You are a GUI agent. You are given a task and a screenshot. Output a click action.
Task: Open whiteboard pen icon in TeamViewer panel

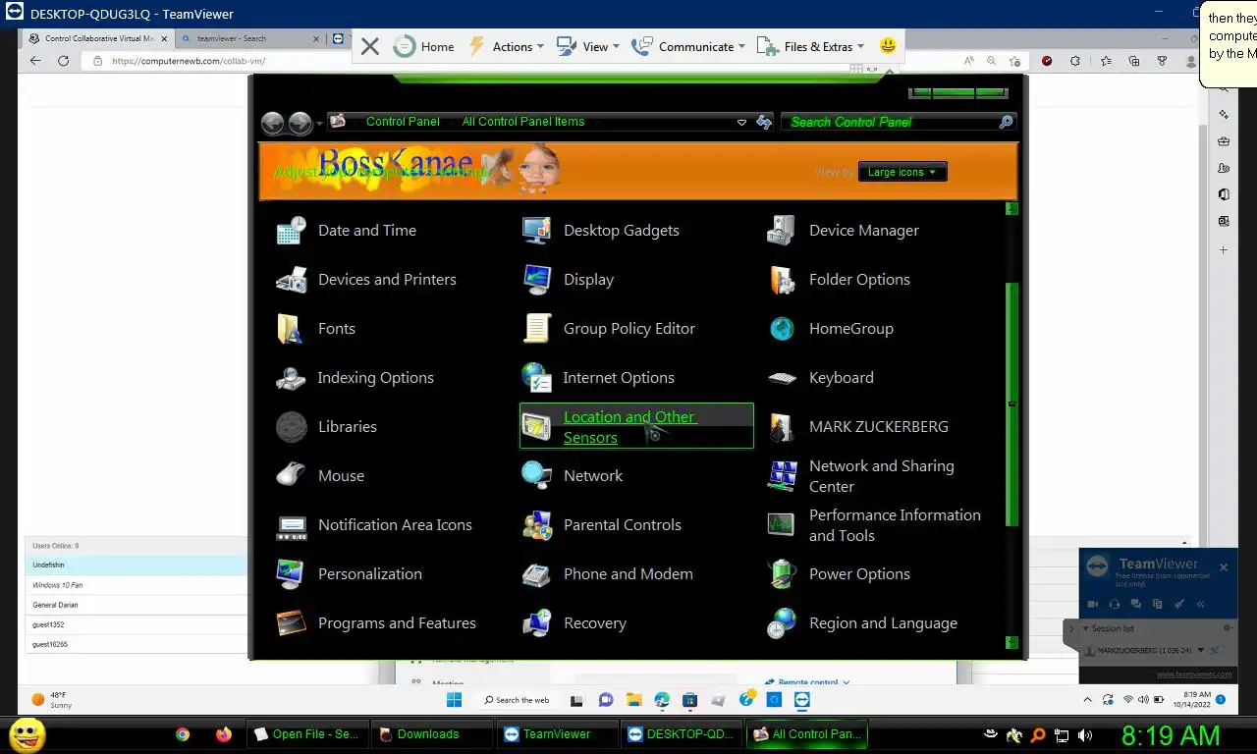click(x=1179, y=604)
